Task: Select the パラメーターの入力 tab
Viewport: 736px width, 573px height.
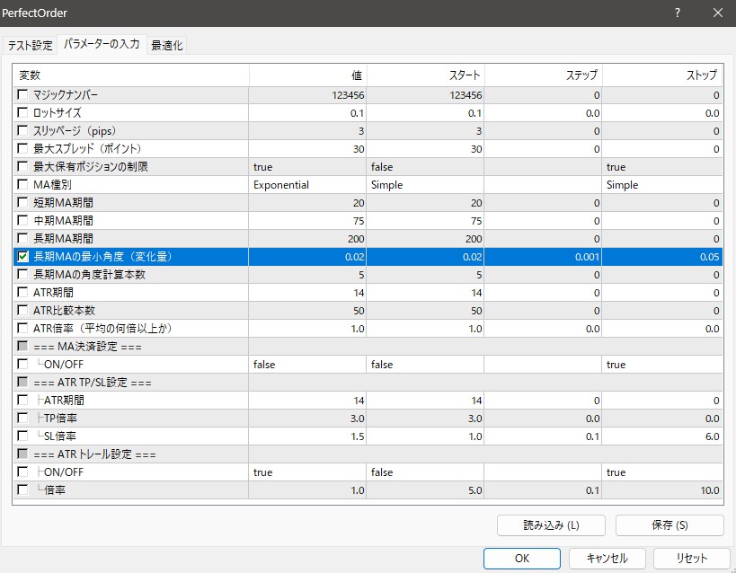Action: (x=101, y=43)
